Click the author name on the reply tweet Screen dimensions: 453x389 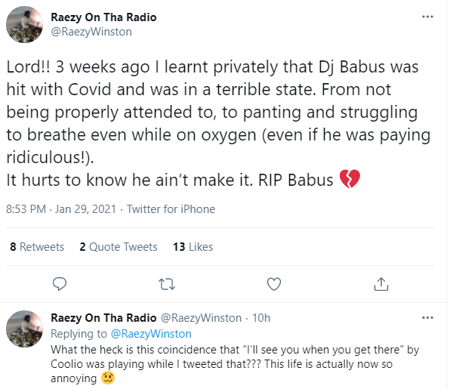(x=103, y=318)
